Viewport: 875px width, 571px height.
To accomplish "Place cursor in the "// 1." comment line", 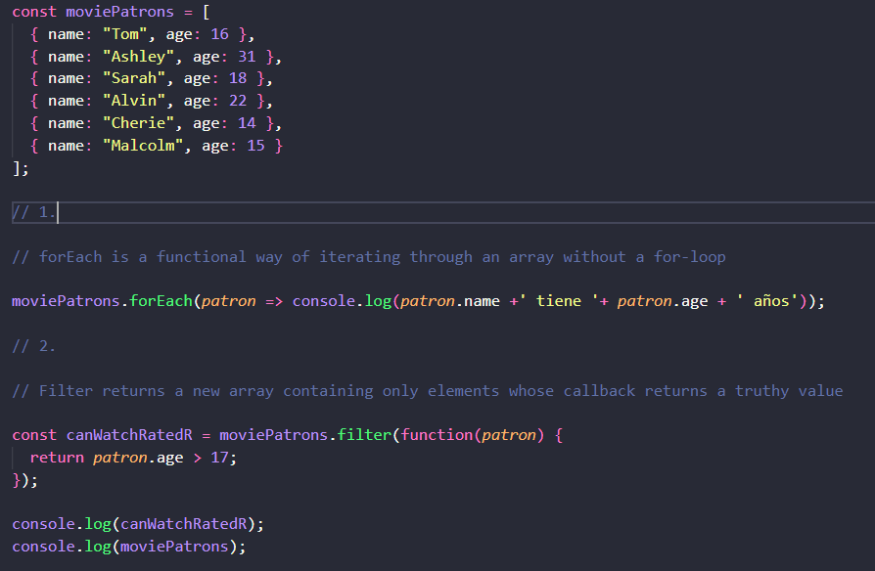I will click(443, 212).
